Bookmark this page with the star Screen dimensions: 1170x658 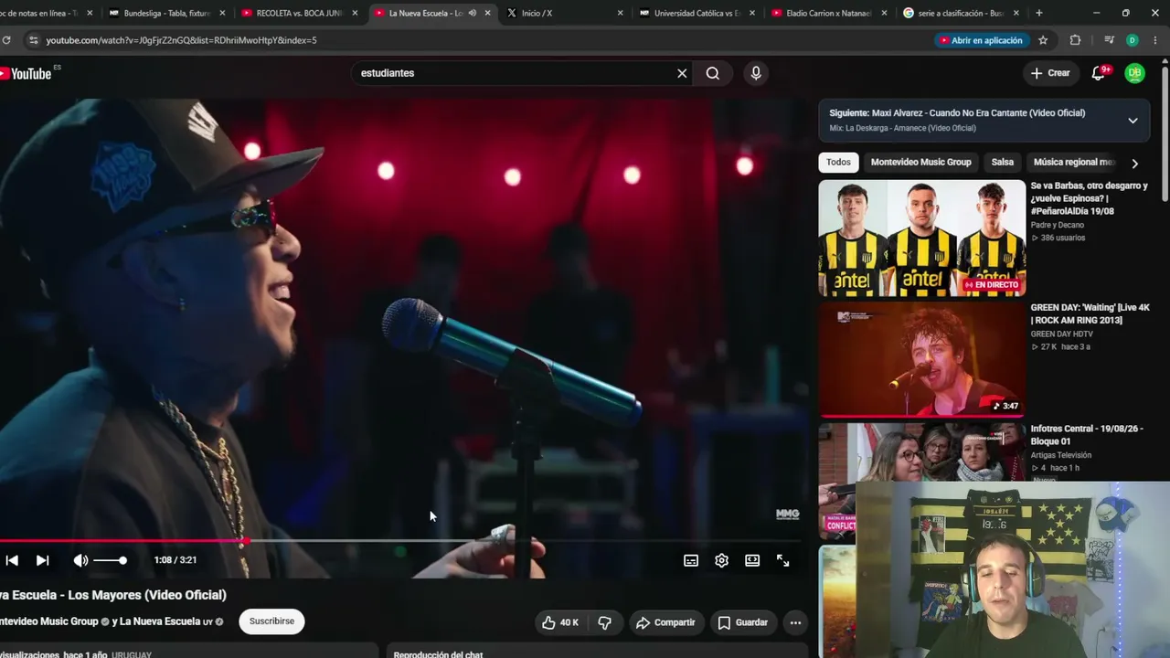coord(1043,40)
